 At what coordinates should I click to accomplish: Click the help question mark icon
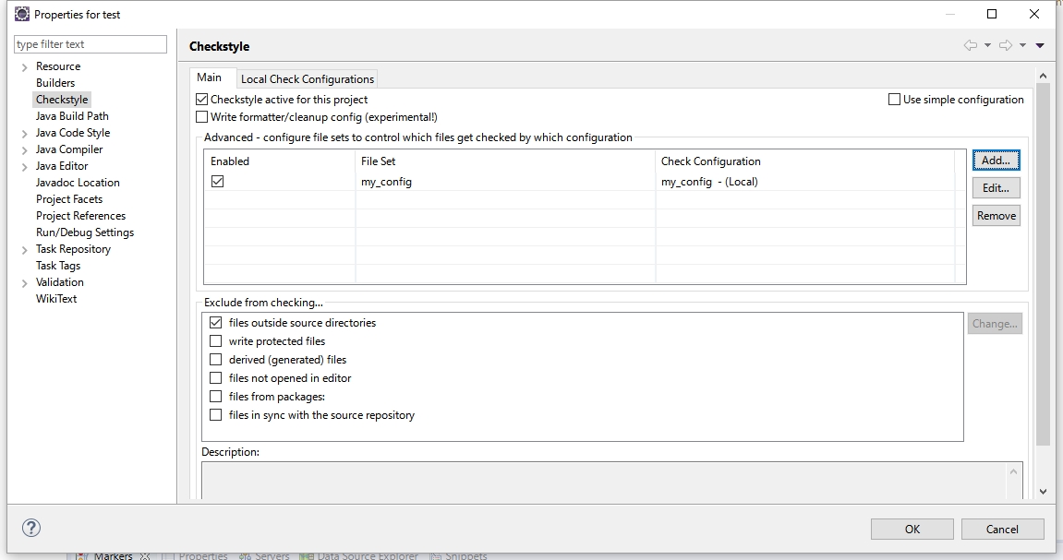[x=31, y=527]
